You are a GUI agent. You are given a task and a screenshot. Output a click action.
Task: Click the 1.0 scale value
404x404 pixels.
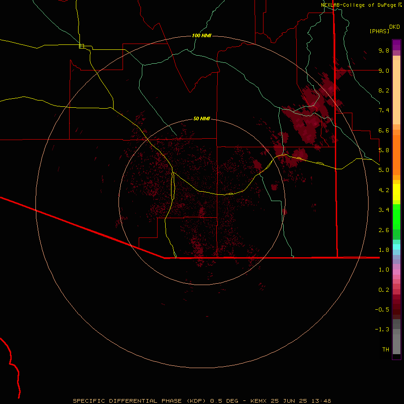[x=384, y=270]
